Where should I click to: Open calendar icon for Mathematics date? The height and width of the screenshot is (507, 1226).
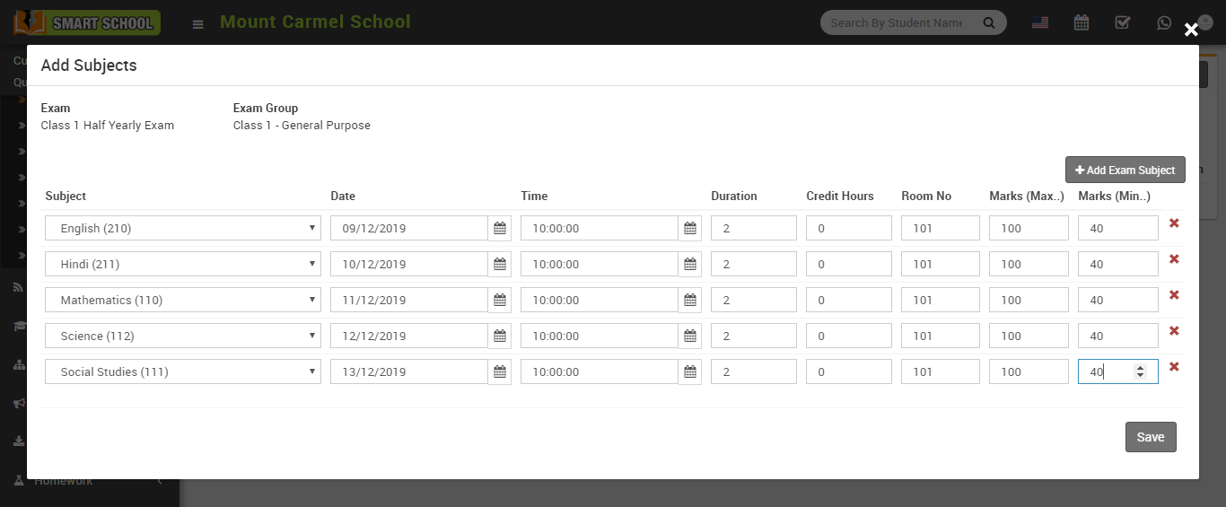pyautogui.click(x=500, y=301)
